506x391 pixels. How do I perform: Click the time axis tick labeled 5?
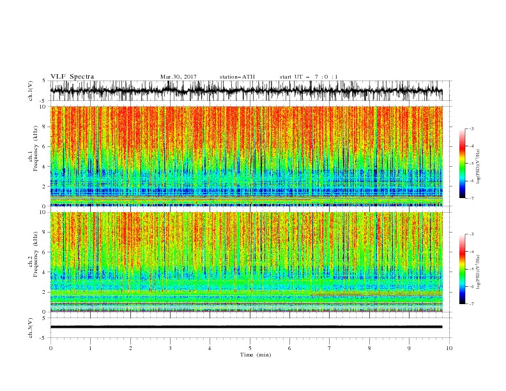pos(250,348)
